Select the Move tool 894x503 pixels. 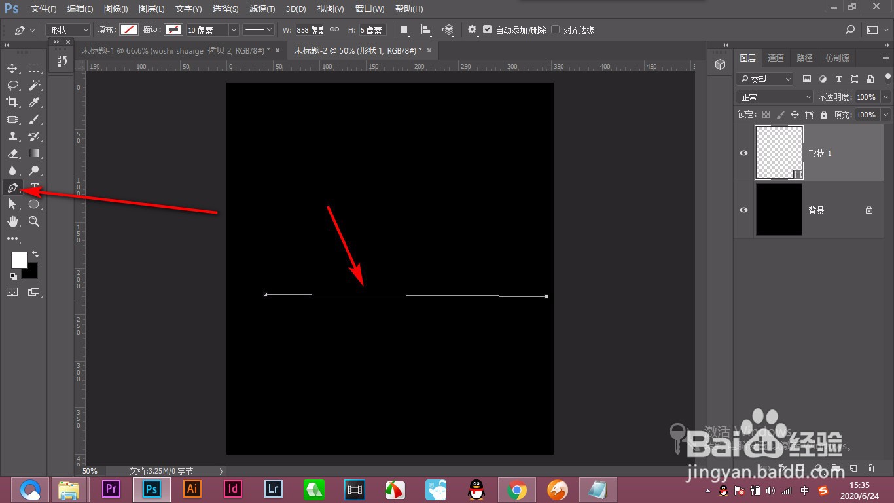pos(12,68)
